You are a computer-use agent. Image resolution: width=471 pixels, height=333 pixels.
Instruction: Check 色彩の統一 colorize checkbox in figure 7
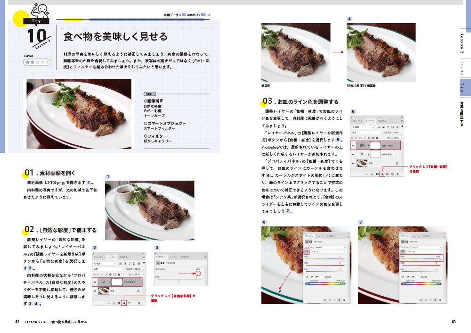418,277
